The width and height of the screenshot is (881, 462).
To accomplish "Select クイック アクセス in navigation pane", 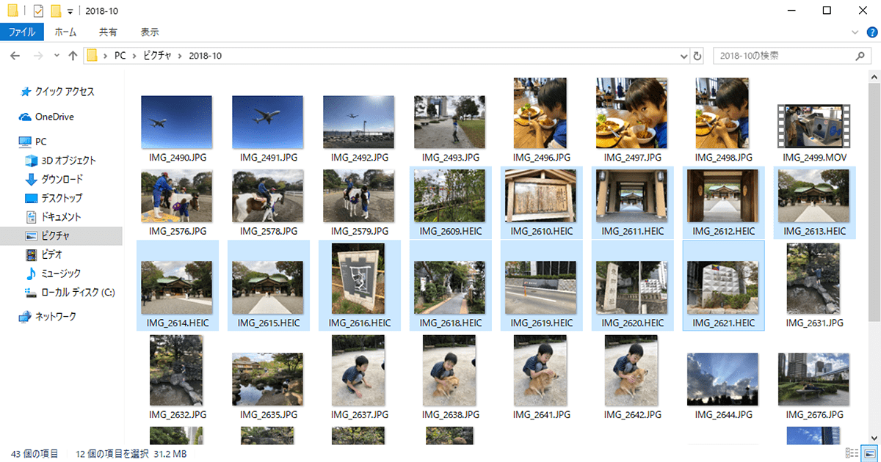I will pyautogui.click(x=57, y=92).
